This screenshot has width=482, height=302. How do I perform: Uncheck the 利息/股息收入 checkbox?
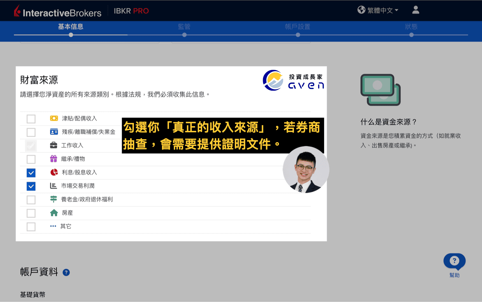pos(31,173)
